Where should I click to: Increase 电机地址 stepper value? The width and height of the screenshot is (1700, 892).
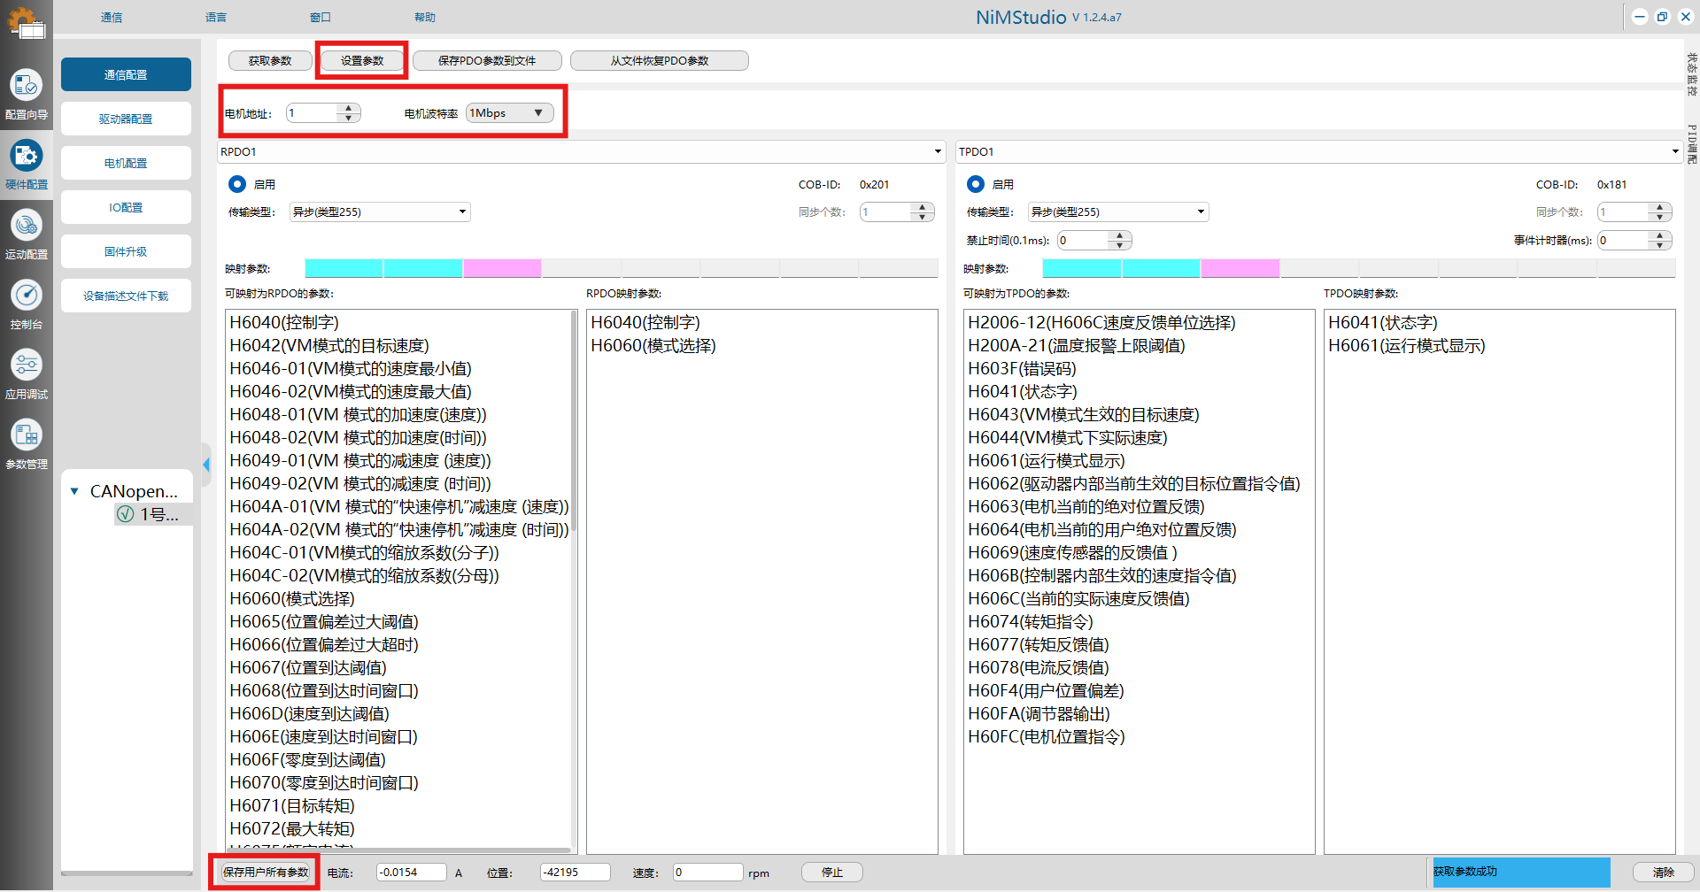click(x=349, y=108)
